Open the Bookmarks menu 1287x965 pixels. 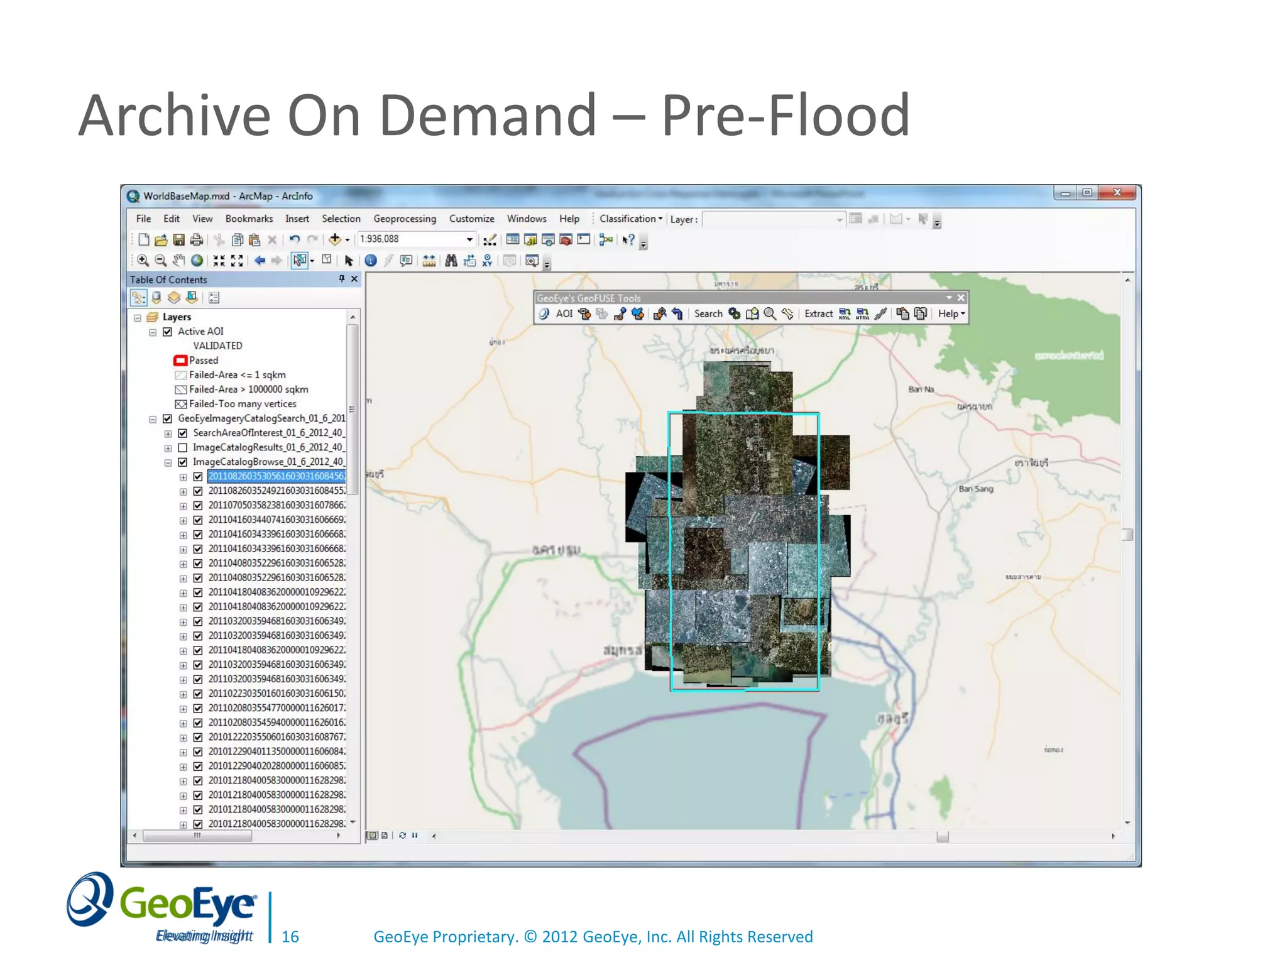pyautogui.click(x=249, y=219)
